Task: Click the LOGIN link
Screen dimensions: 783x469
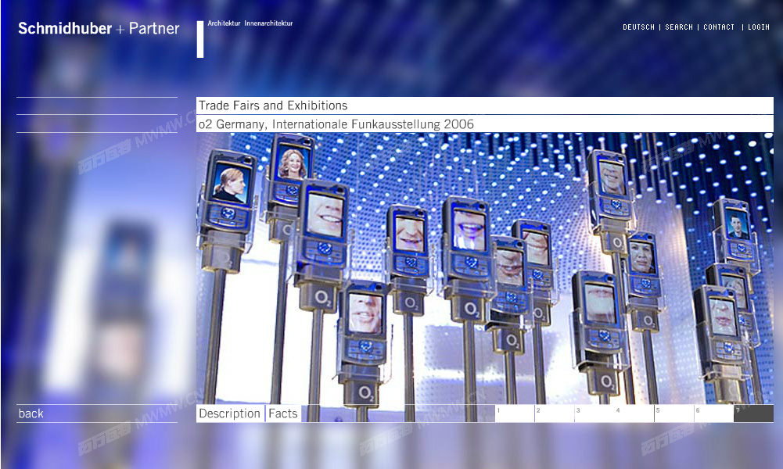Action: (x=759, y=27)
